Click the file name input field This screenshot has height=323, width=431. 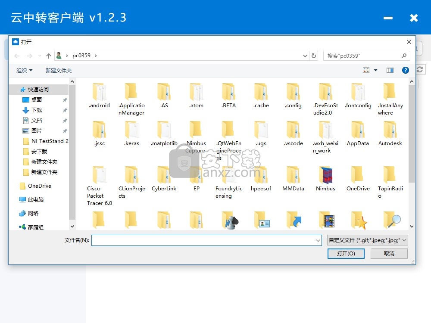(203, 240)
